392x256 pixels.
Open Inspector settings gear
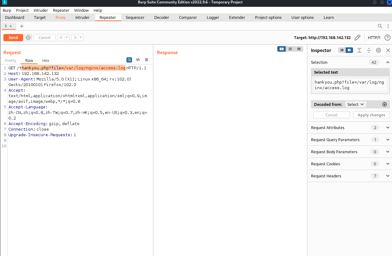tap(378, 50)
